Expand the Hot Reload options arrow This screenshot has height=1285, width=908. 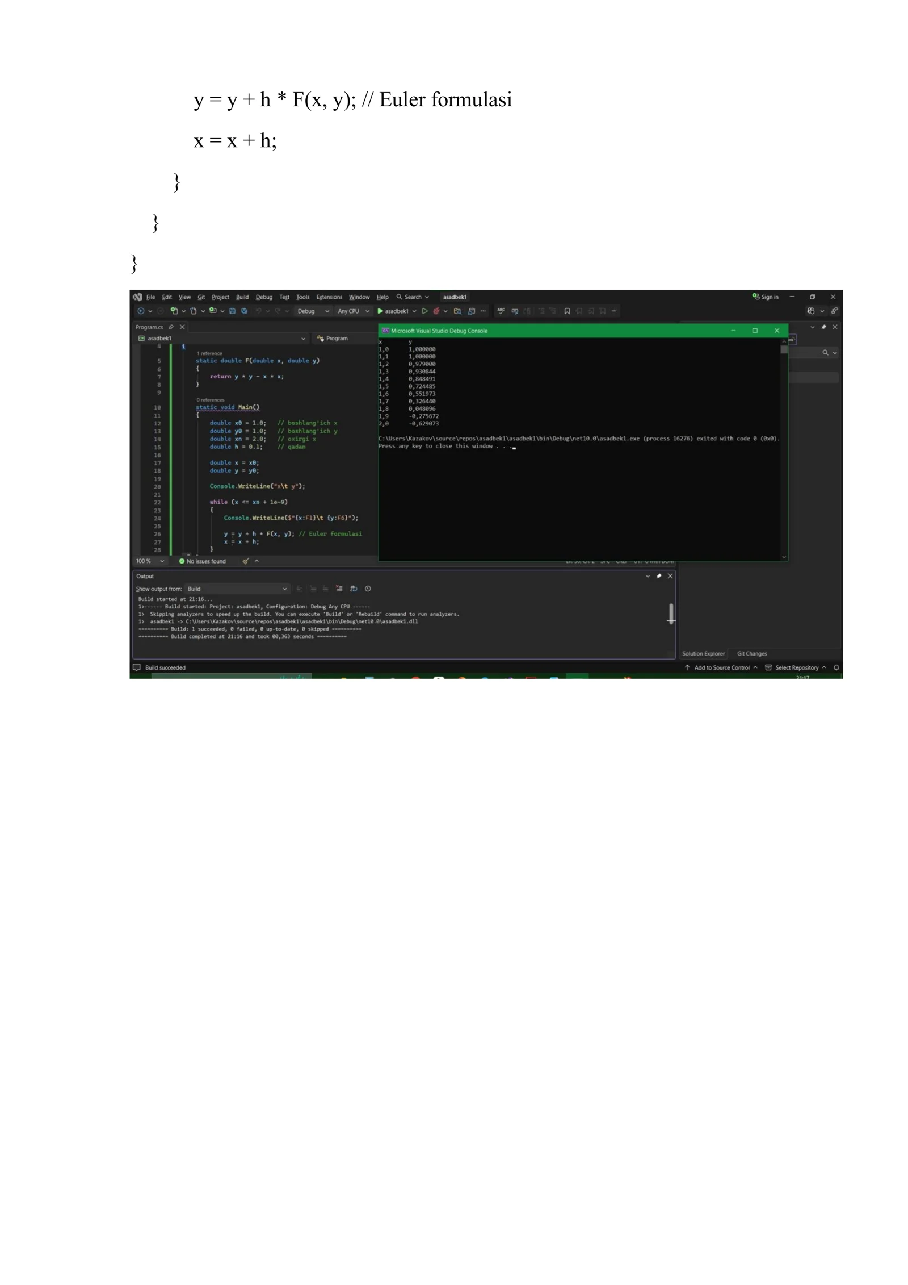[x=445, y=311]
